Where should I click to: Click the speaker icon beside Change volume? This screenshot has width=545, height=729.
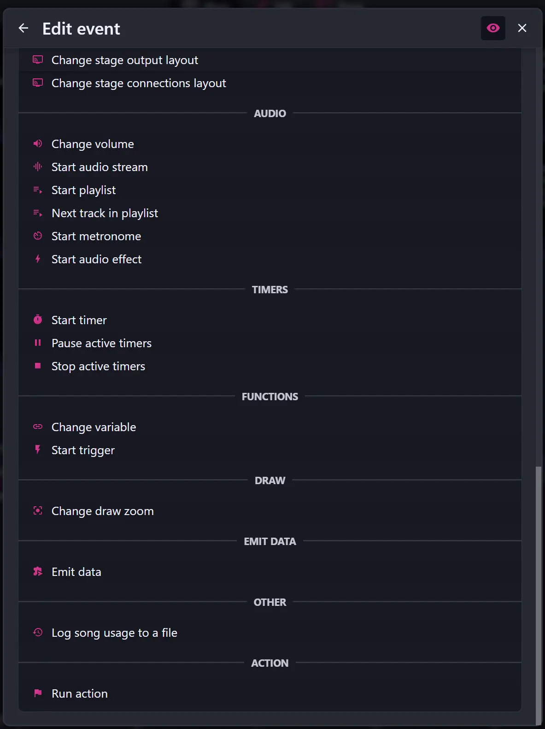38,144
